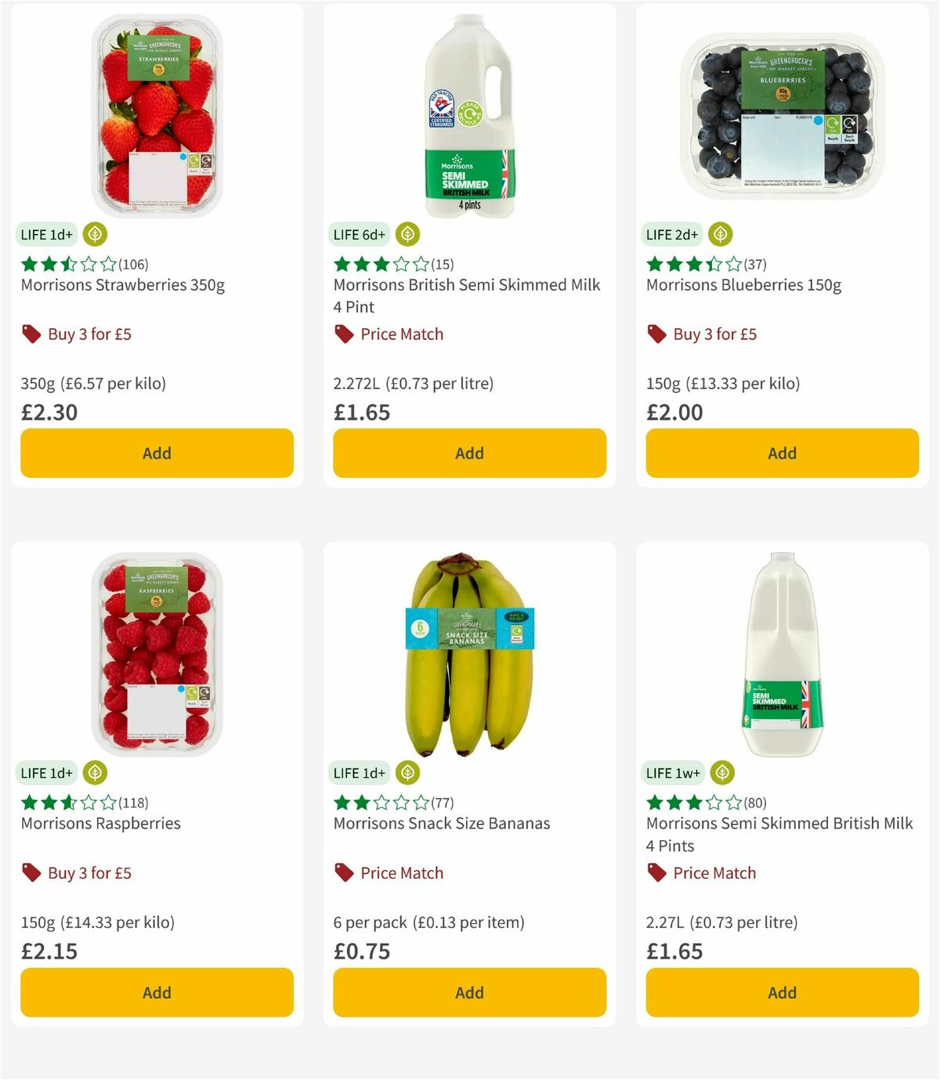
Task: Open the Morrisons Strawberries 350g product page
Action: coord(122,285)
